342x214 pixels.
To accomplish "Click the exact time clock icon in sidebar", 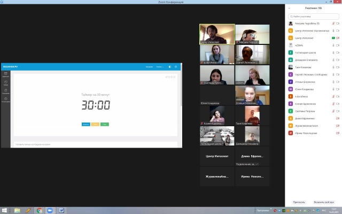I will click(6, 98).
